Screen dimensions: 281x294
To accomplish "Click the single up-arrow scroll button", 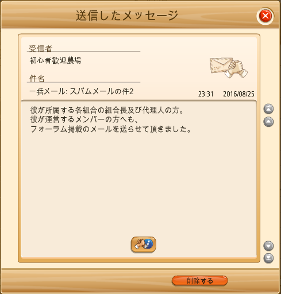I will pyautogui.click(x=268, y=122).
